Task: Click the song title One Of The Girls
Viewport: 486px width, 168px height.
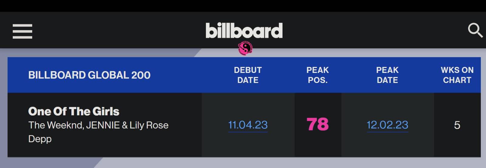Action: tap(74, 111)
